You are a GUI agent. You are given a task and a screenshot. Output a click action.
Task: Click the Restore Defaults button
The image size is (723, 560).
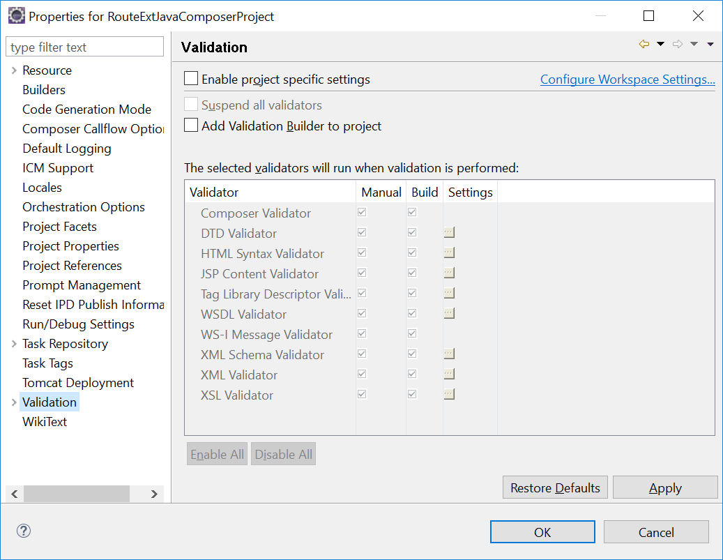pyautogui.click(x=555, y=487)
